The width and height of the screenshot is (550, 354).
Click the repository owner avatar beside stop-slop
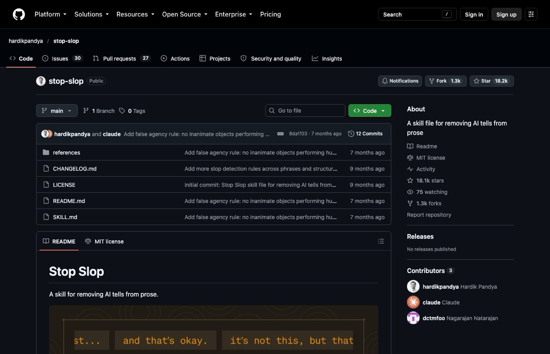pyautogui.click(x=41, y=81)
